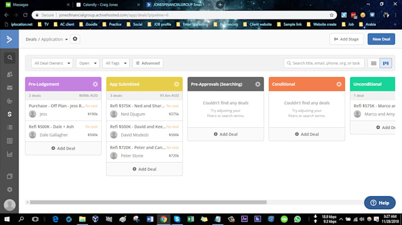Click the Add Stage button
Screen dimensions: 402x225
(x=346, y=39)
